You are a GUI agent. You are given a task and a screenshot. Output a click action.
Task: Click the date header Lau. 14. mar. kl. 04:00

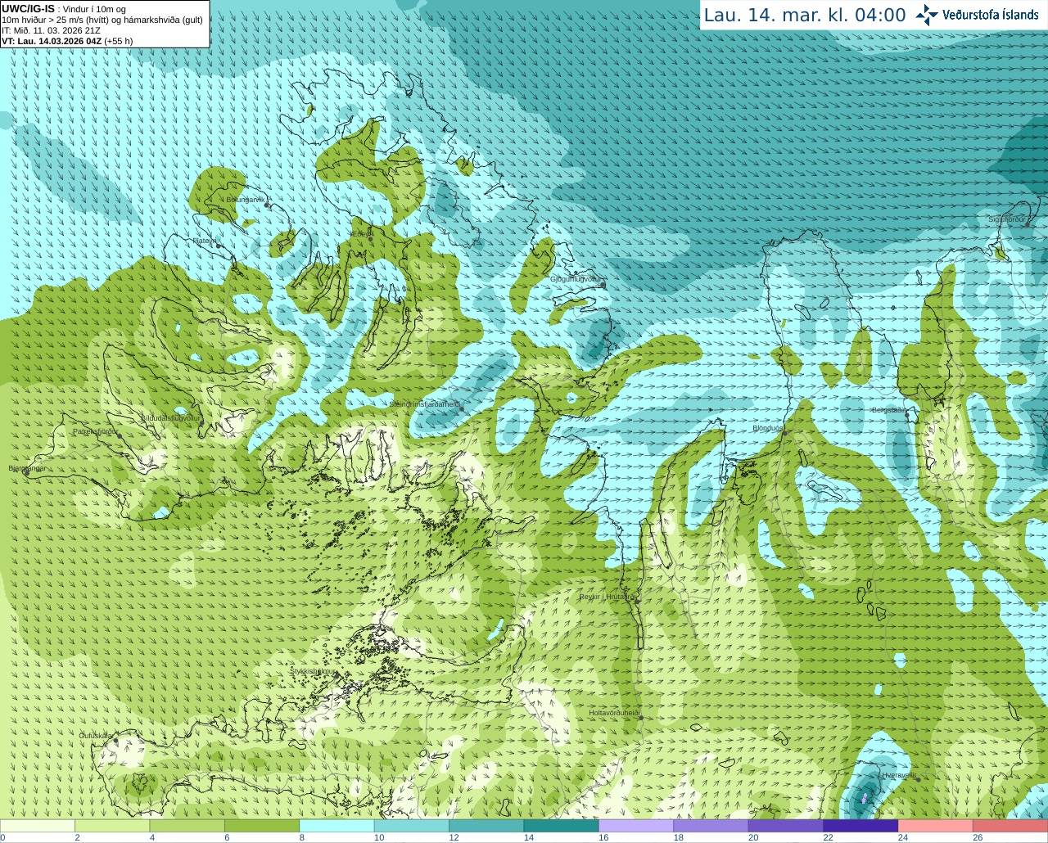[805, 15]
